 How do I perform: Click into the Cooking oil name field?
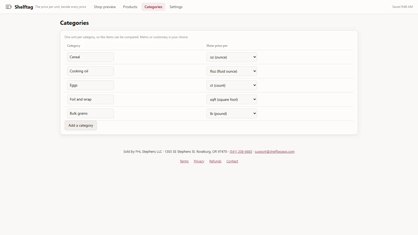pos(90,71)
